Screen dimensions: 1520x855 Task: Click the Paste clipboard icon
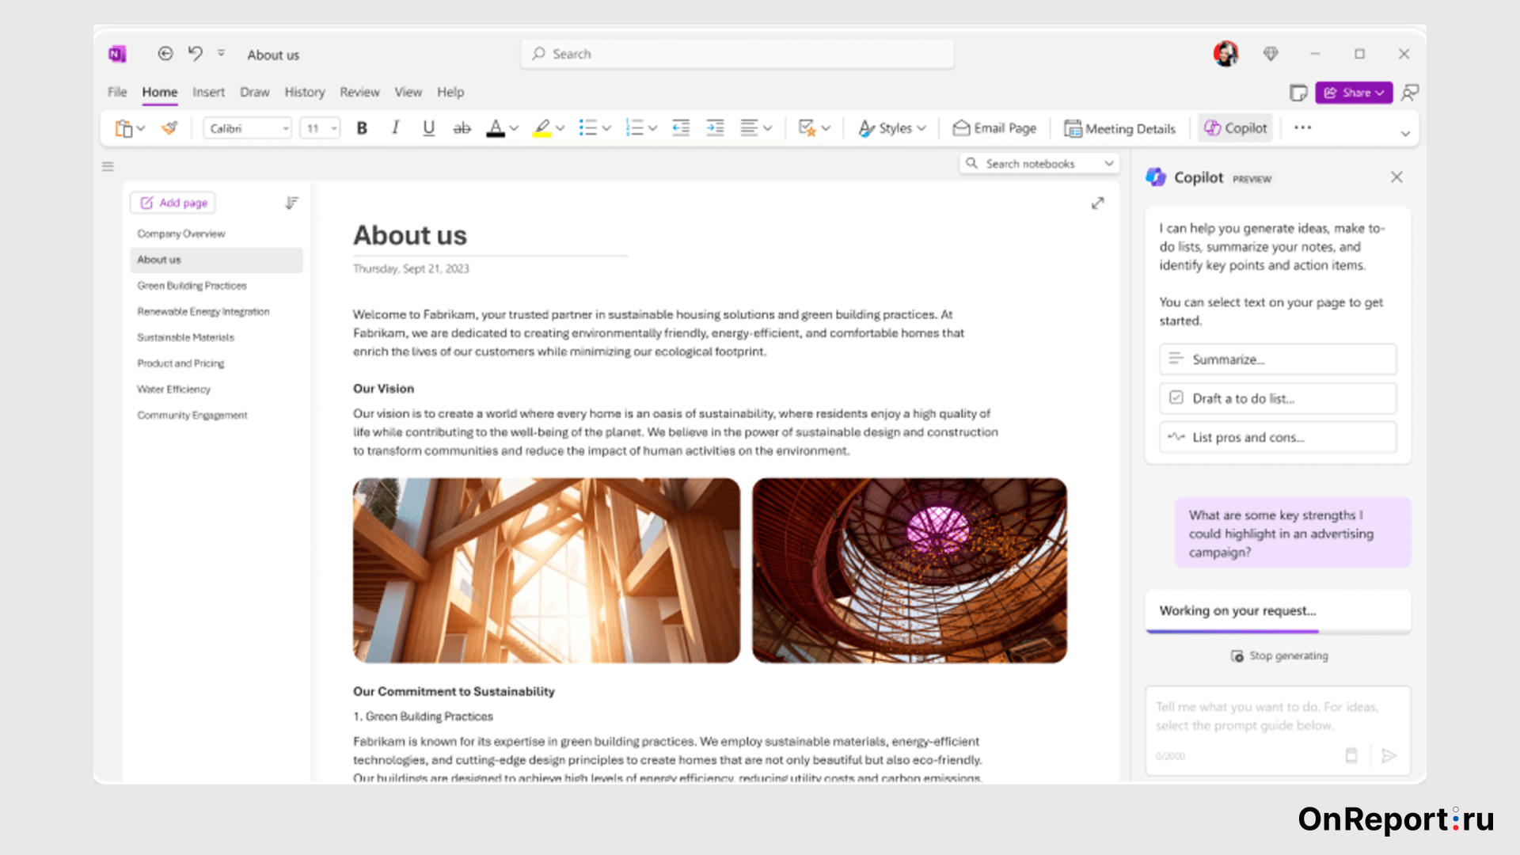123,128
